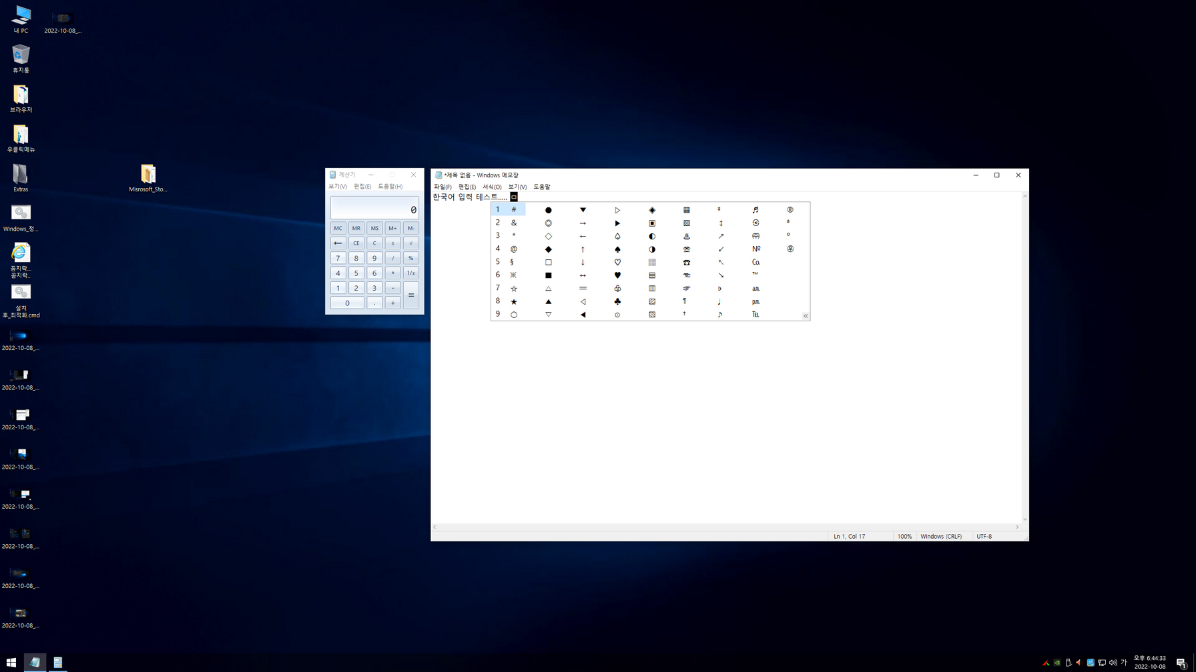Choose the filled square ■ symbol
Screen dimensions: 1196x672
point(548,275)
